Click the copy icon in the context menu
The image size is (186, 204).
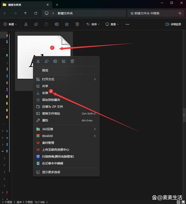tap(46, 61)
